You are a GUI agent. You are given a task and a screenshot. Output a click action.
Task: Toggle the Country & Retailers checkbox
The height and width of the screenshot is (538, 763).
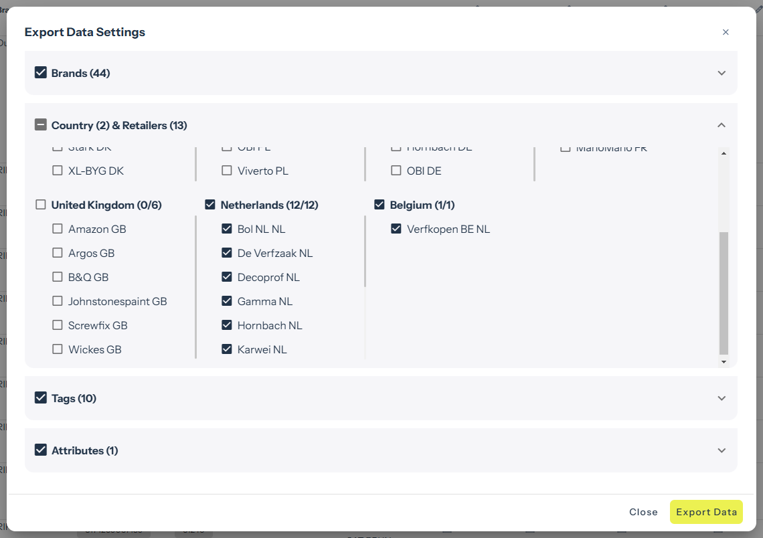coord(41,125)
